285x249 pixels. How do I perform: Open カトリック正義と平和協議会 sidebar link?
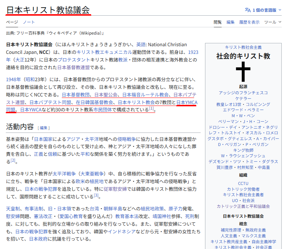coord(243,206)
